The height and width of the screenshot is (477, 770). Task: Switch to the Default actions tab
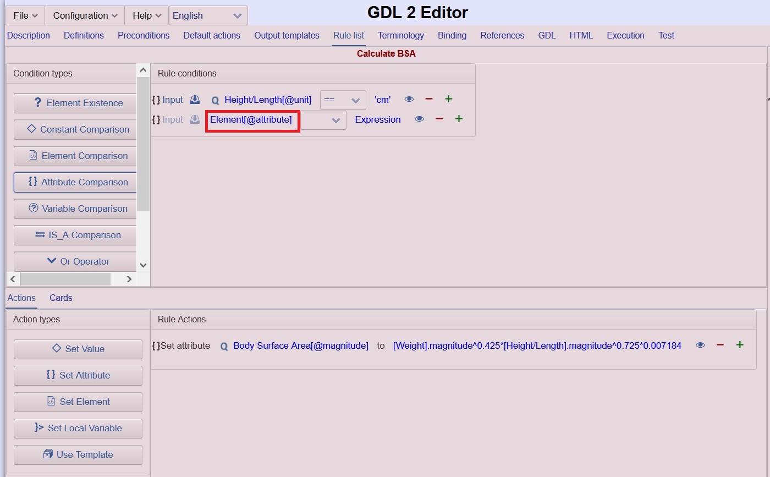(212, 35)
